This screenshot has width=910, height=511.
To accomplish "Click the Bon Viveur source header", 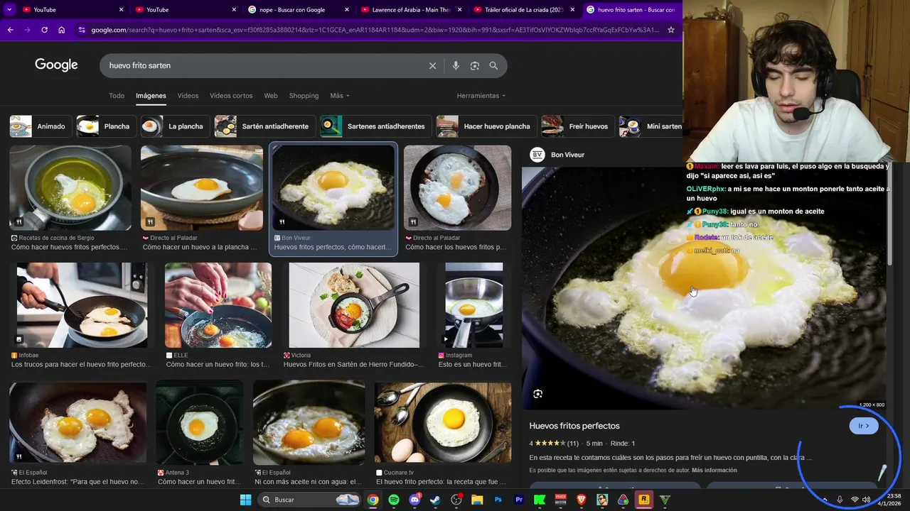I will tap(558, 155).
